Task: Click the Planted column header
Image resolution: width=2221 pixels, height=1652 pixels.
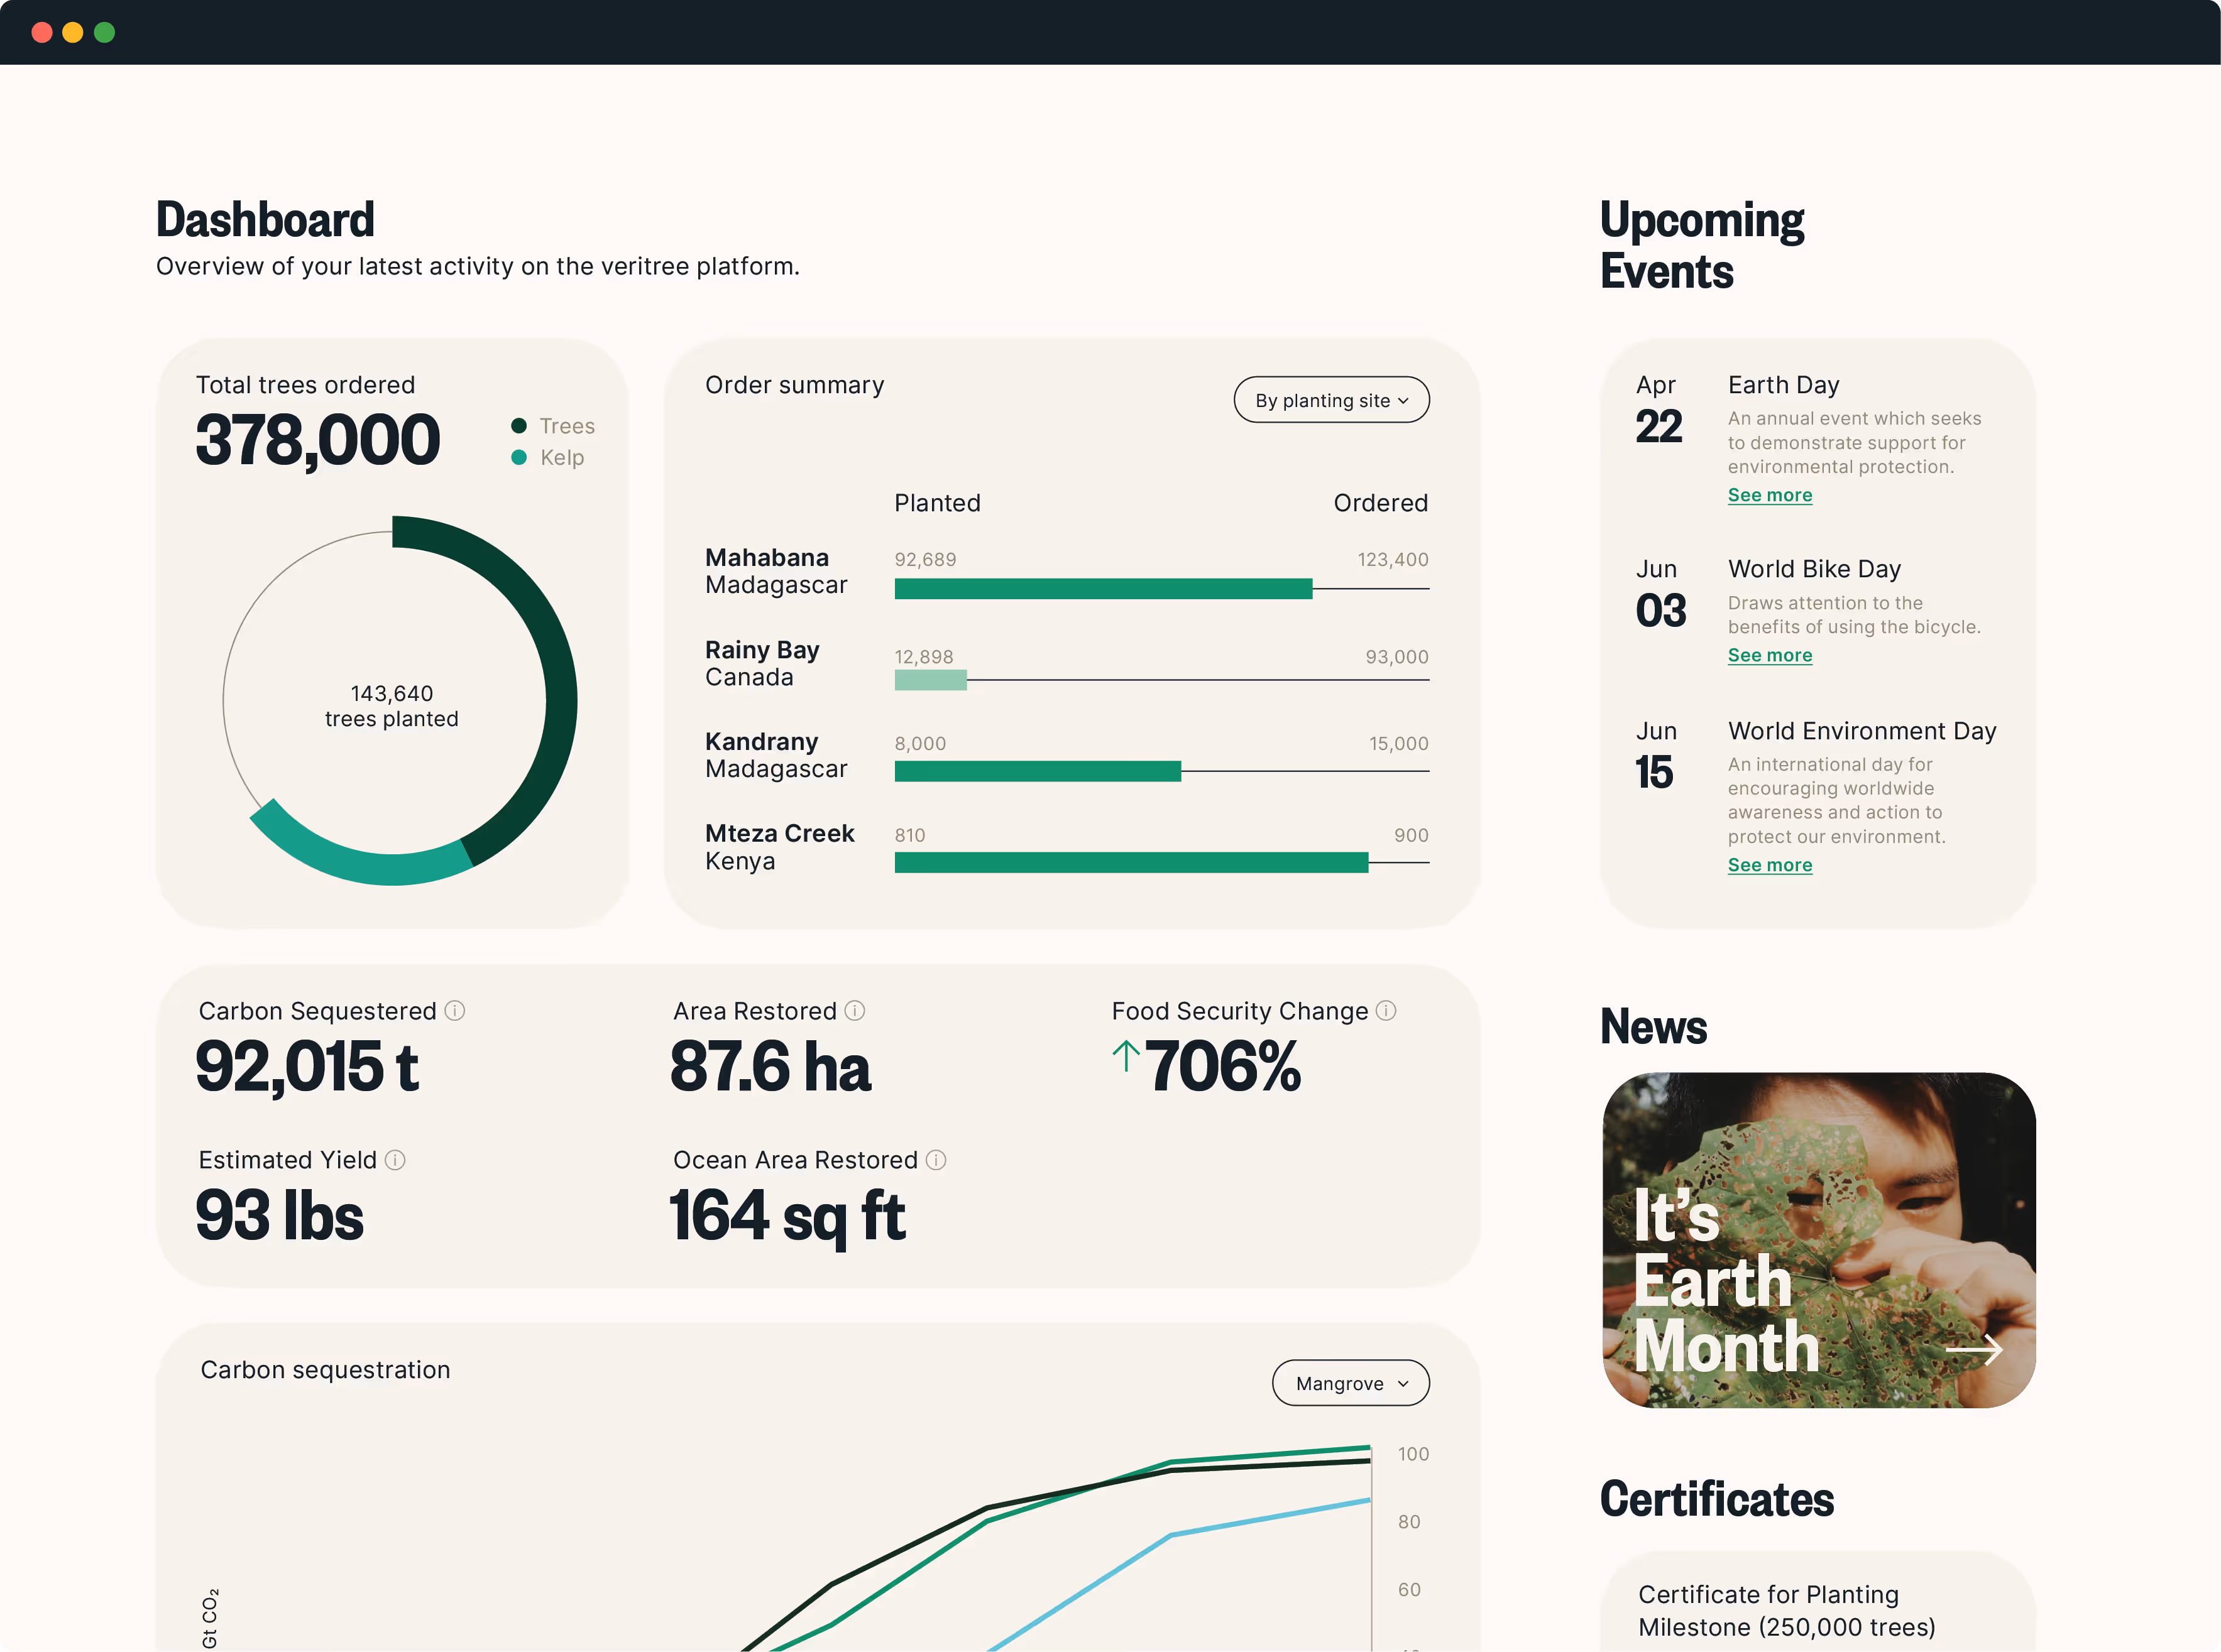Action: (x=938, y=503)
